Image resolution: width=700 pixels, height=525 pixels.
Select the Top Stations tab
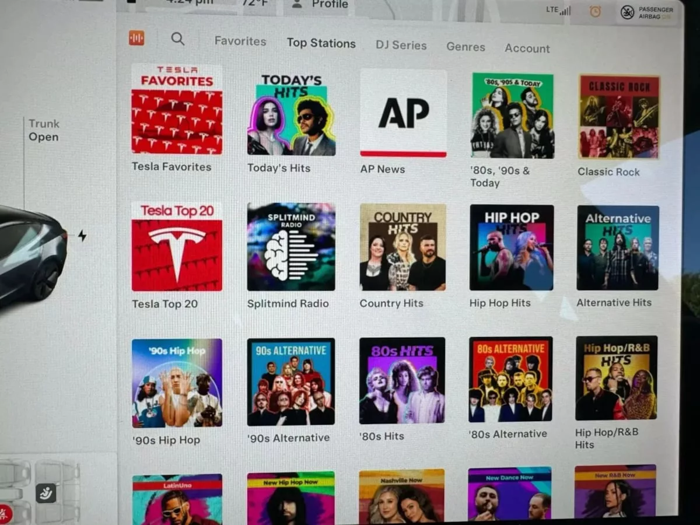pos(321,43)
